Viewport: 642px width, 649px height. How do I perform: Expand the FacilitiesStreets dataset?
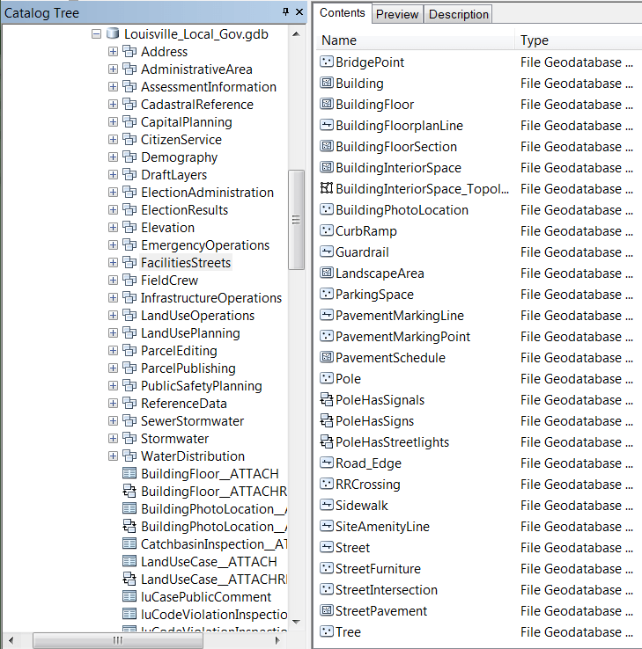coord(113,262)
